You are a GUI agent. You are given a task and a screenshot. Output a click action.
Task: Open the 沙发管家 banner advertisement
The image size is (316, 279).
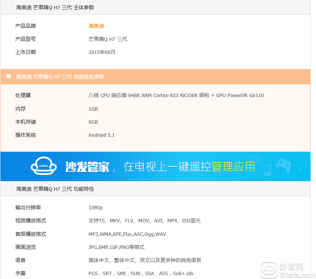155,166
